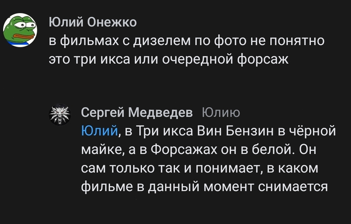This screenshot has height=224, width=351.
Task: Open Юлий Онежко's profile name
Action: 93,22
